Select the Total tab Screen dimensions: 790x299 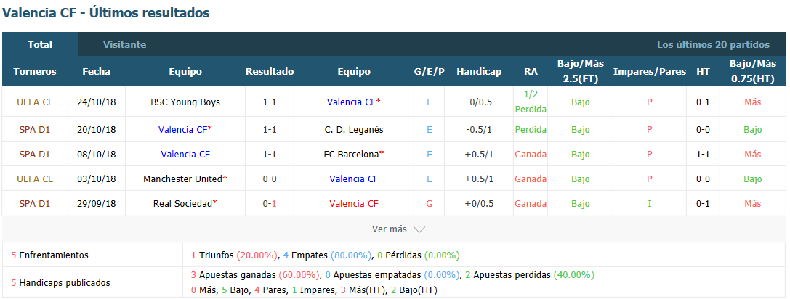(40, 44)
